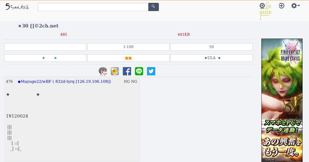The image size is (309, 162).
Task: Click the 1¥120024 text in post
Action: coord(17,116)
